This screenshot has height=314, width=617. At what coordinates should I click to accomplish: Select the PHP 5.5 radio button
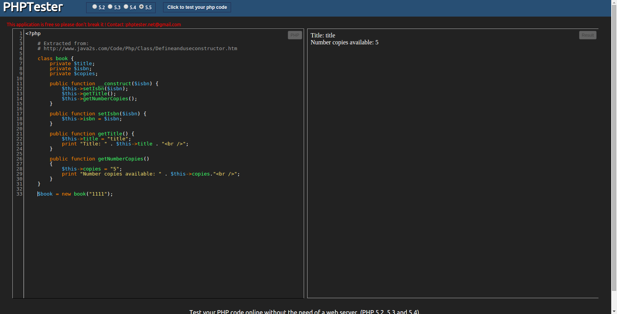[x=141, y=7]
